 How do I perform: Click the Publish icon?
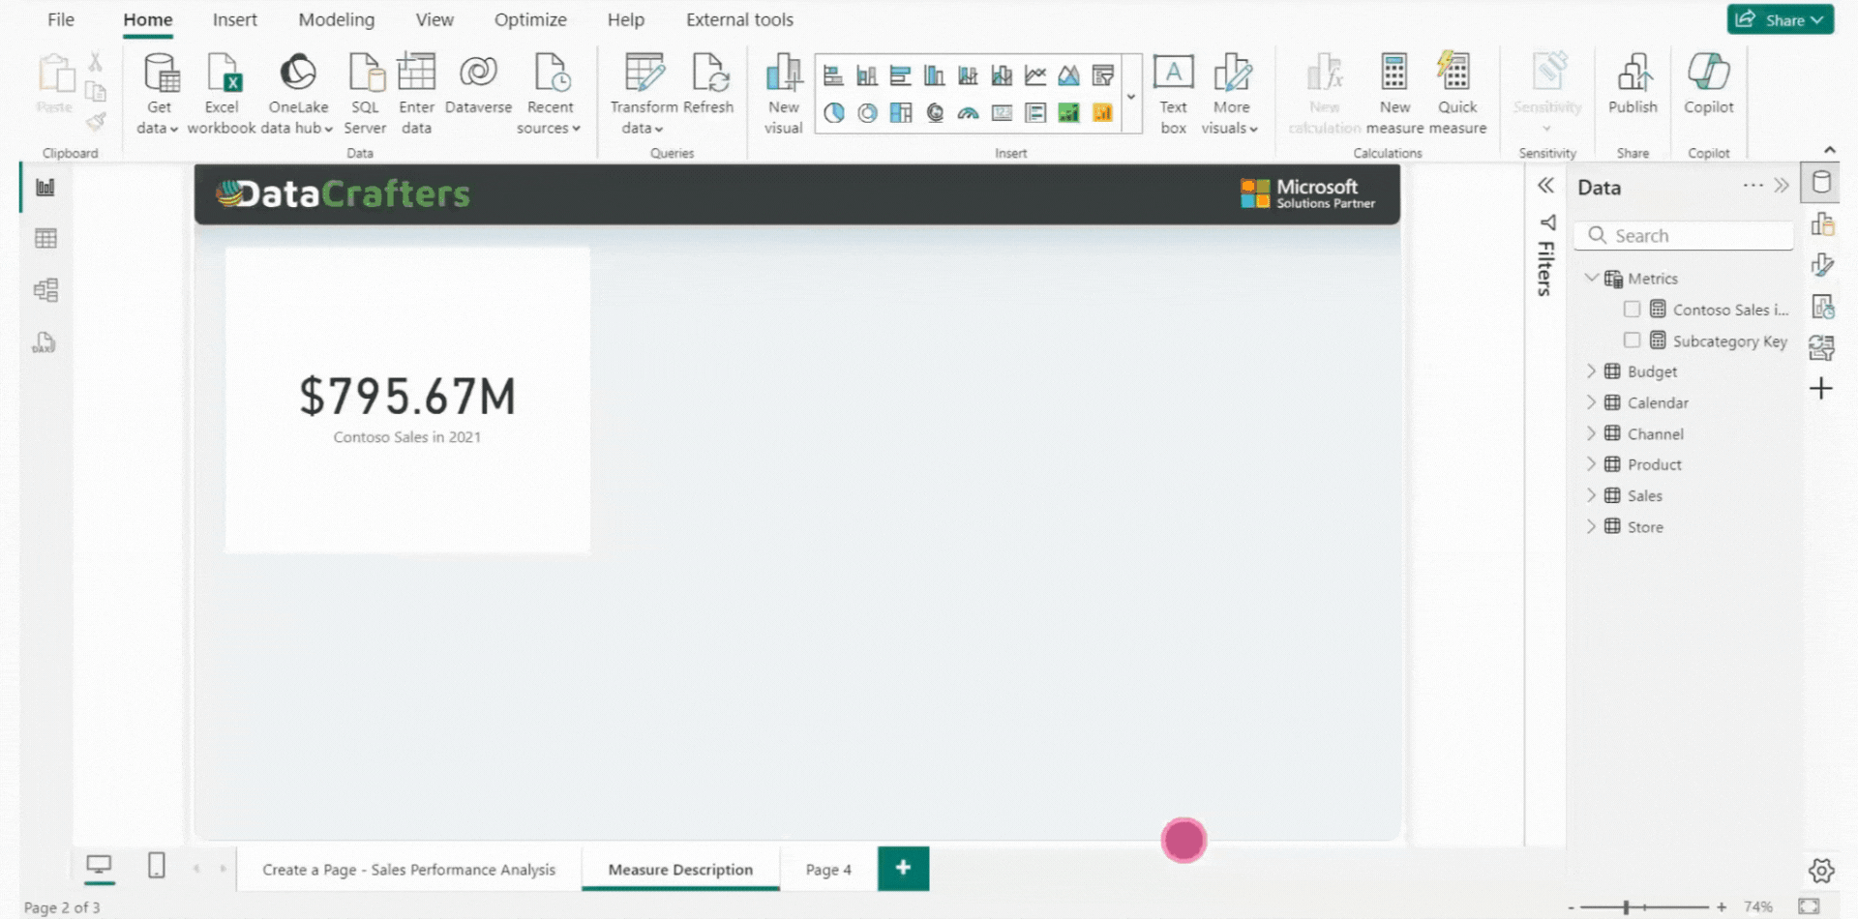pos(1633,74)
